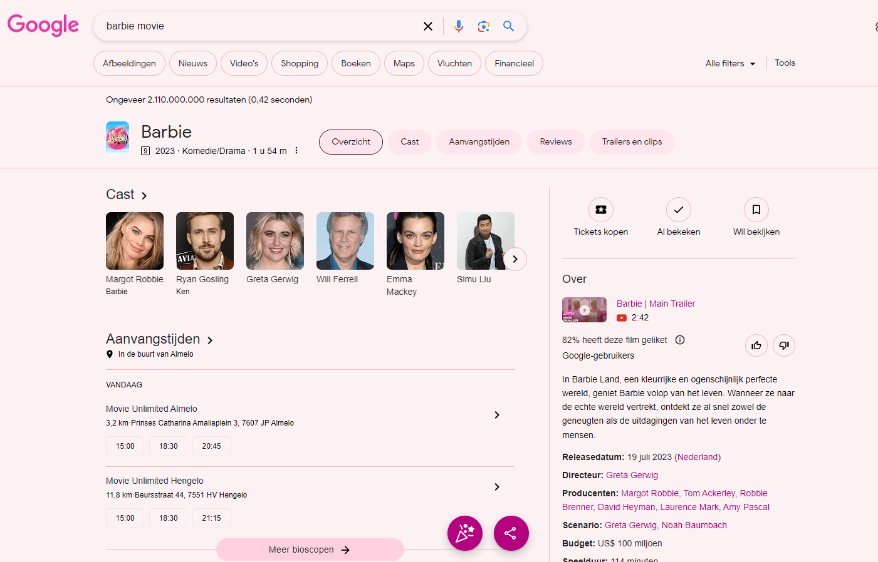The image size is (878, 562).
Task: Filter results by Nieuws
Action: (193, 63)
